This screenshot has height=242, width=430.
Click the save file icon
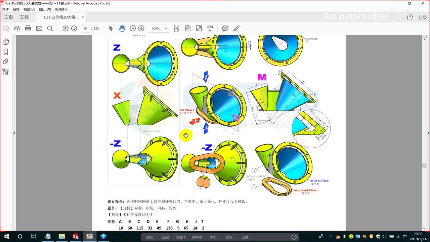point(6,29)
